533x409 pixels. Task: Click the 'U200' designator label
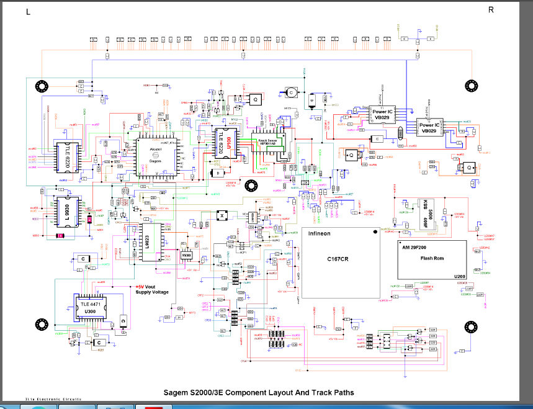(x=460, y=276)
